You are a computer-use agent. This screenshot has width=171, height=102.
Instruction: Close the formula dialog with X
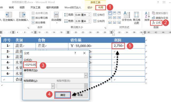coord(84,53)
